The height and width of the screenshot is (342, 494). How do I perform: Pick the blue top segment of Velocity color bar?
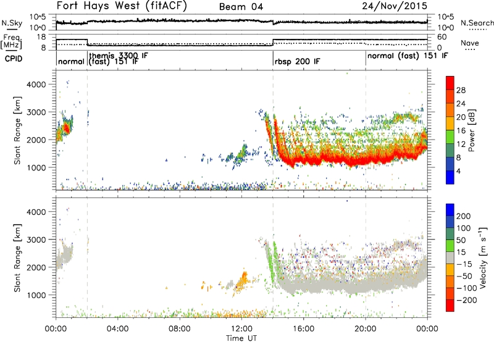tap(450, 209)
